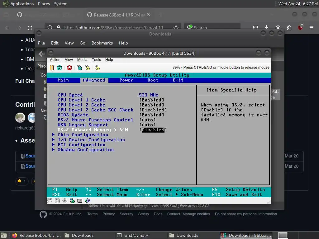Open Applications menu in top panel

[x=22, y=4]
